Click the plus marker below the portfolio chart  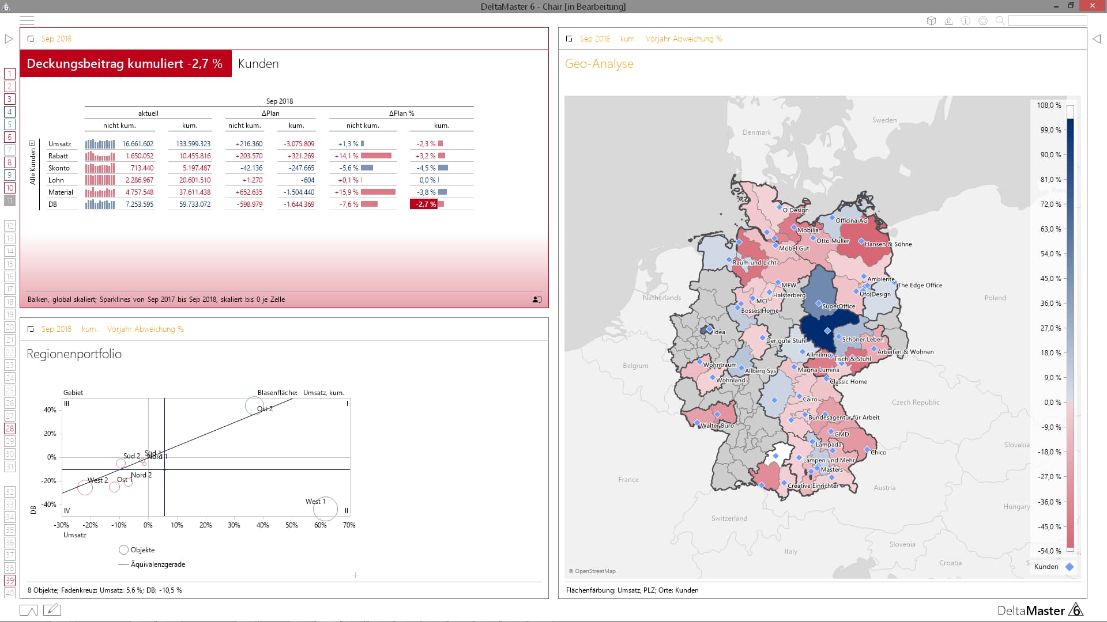356,575
